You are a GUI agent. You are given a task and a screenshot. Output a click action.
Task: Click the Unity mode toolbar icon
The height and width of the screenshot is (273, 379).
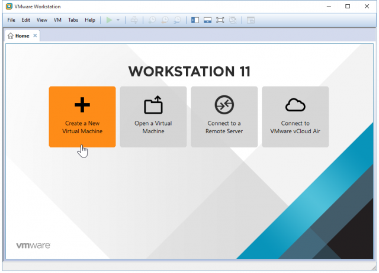[x=233, y=20]
